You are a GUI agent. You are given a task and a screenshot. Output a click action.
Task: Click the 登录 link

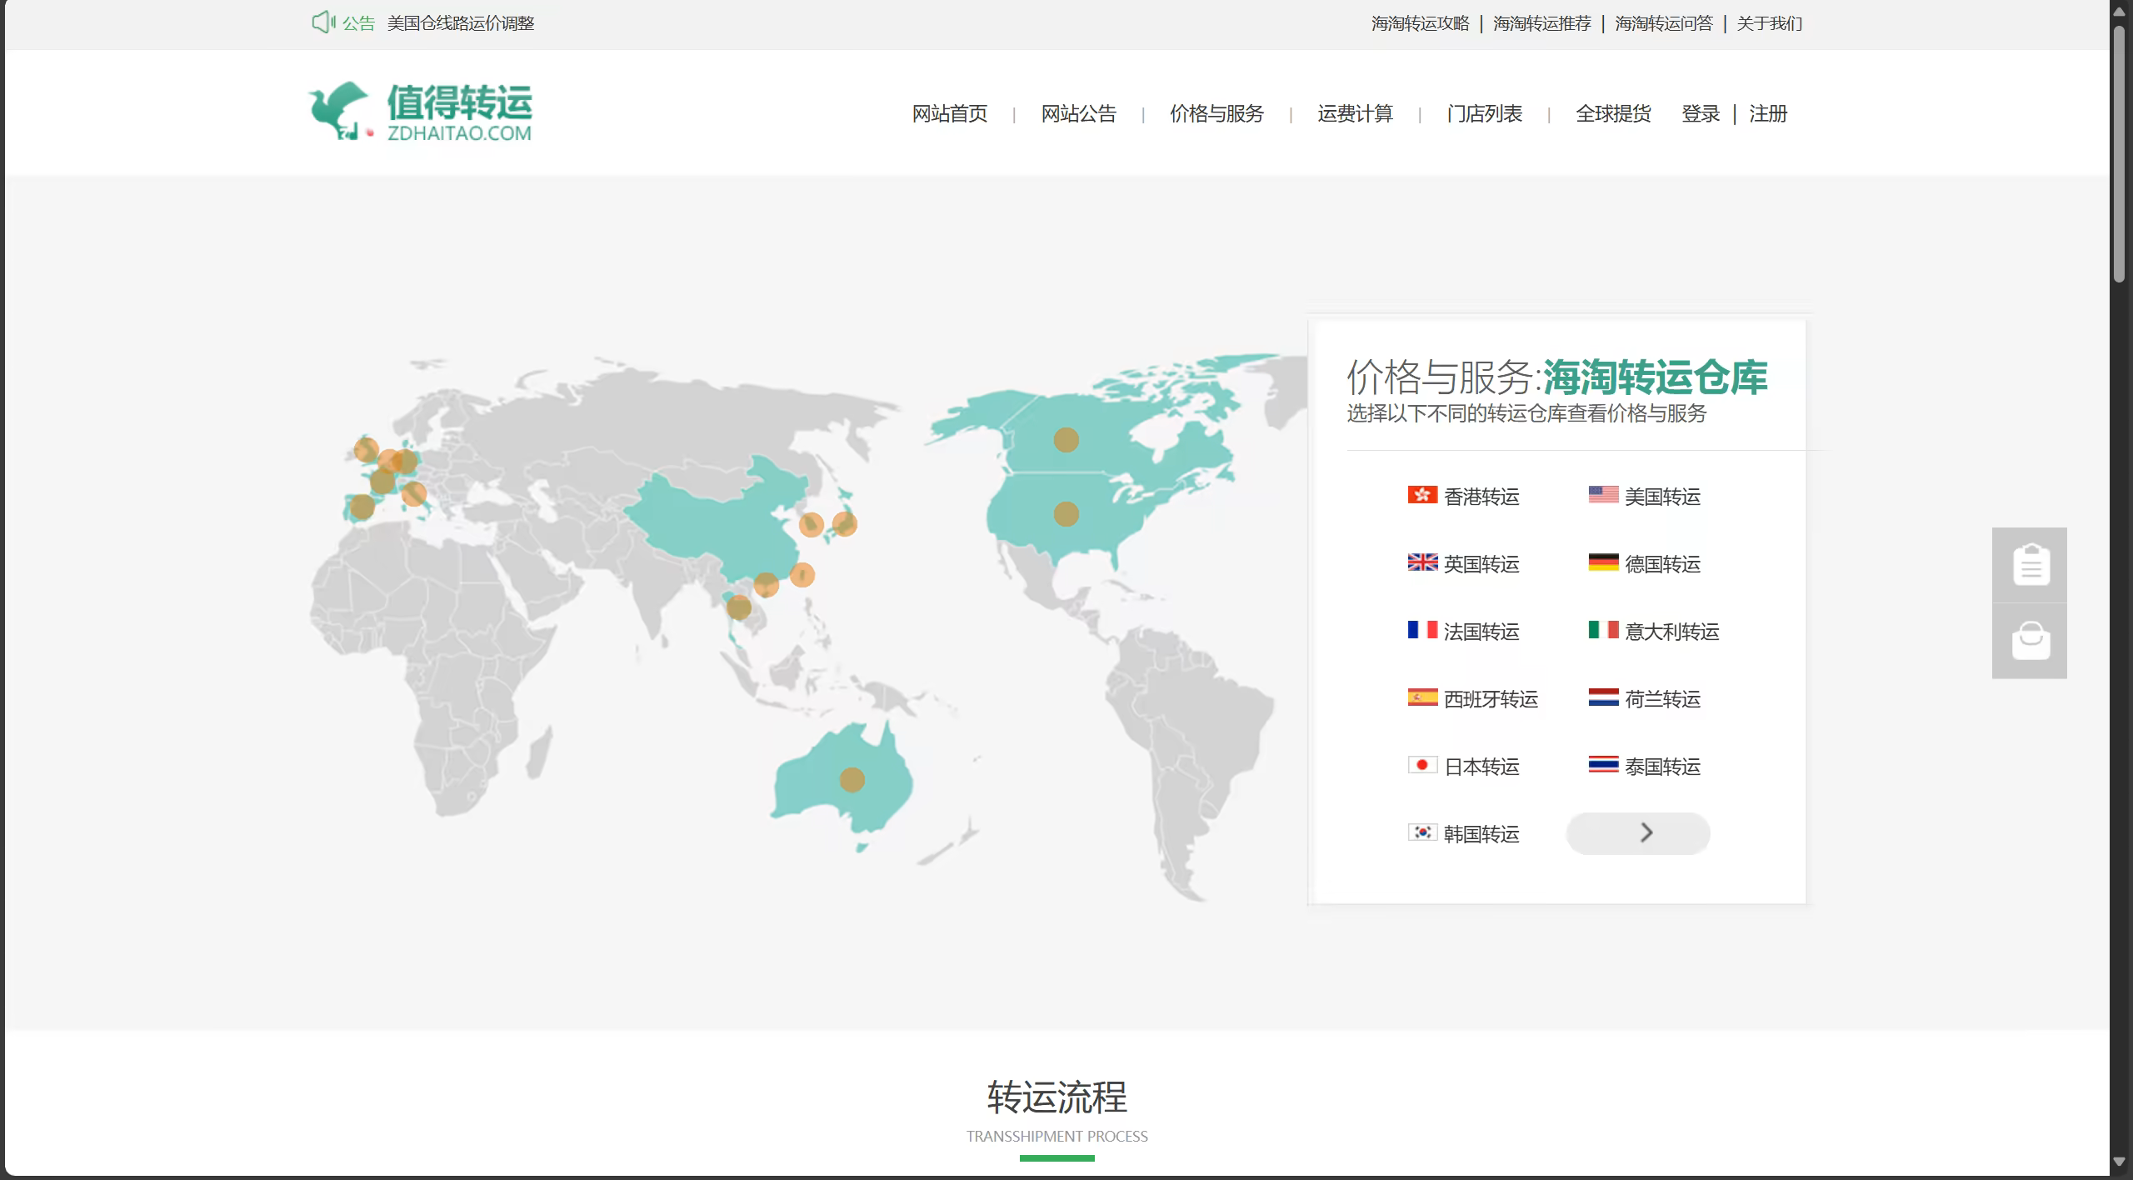(x=1701, y=113)
